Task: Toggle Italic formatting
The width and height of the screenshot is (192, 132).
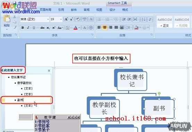Action: click(x=28, y=28)
